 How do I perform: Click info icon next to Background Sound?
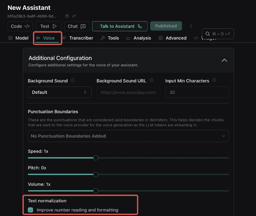click(x=73, y=80)
